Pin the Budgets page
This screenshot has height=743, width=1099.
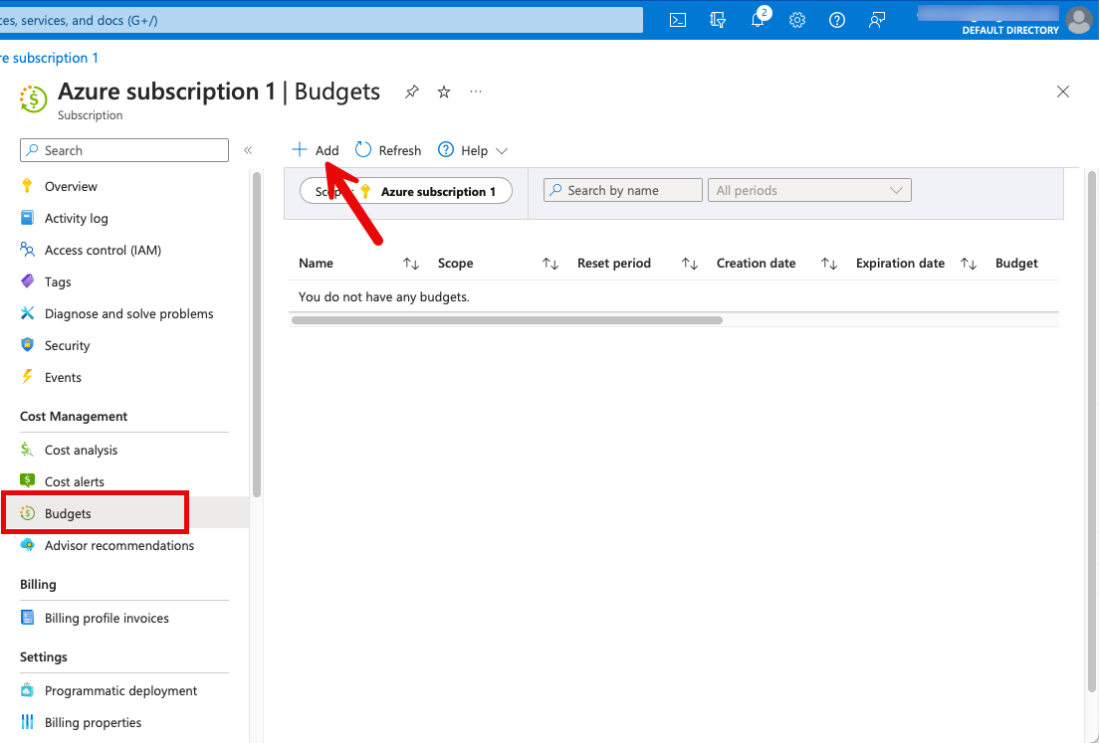[x=412, y=92]
